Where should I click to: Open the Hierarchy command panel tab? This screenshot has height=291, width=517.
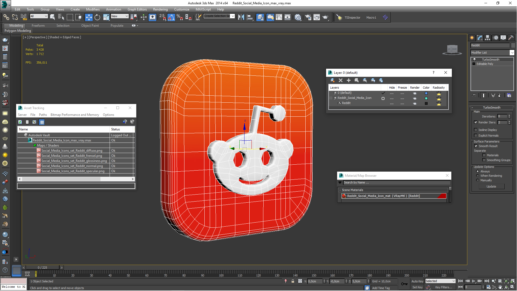pos(488,38)
